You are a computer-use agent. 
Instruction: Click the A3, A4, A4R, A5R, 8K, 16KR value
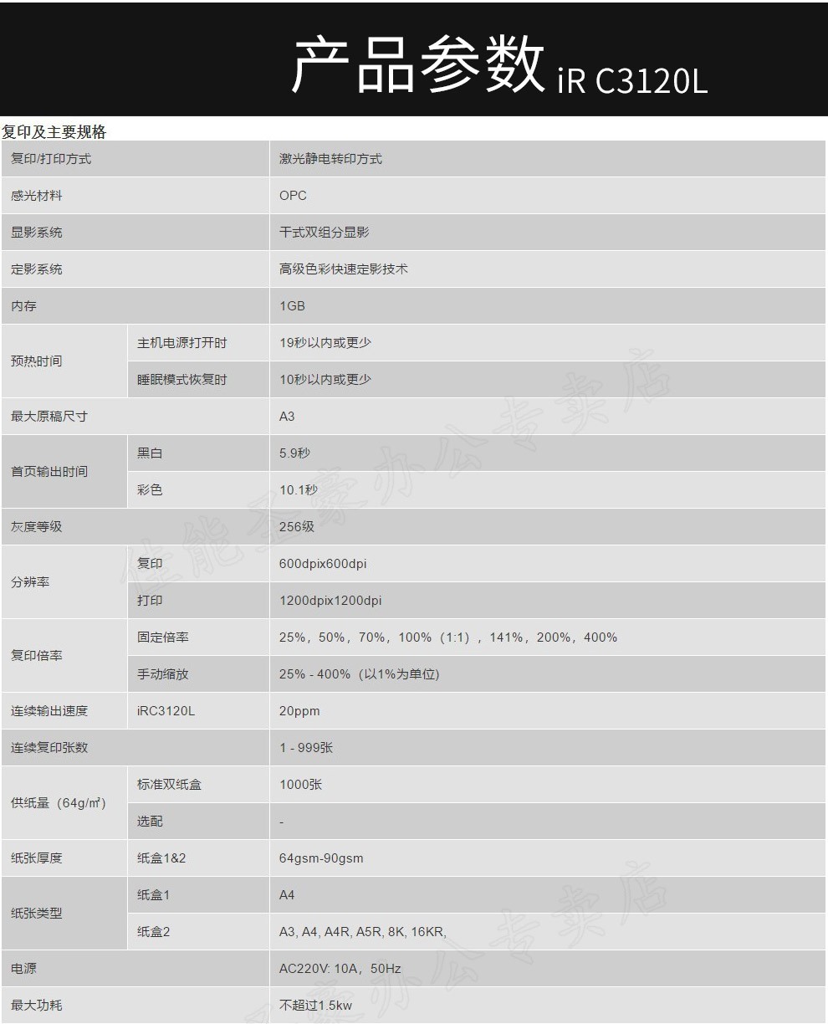click(x=363, y=931)
